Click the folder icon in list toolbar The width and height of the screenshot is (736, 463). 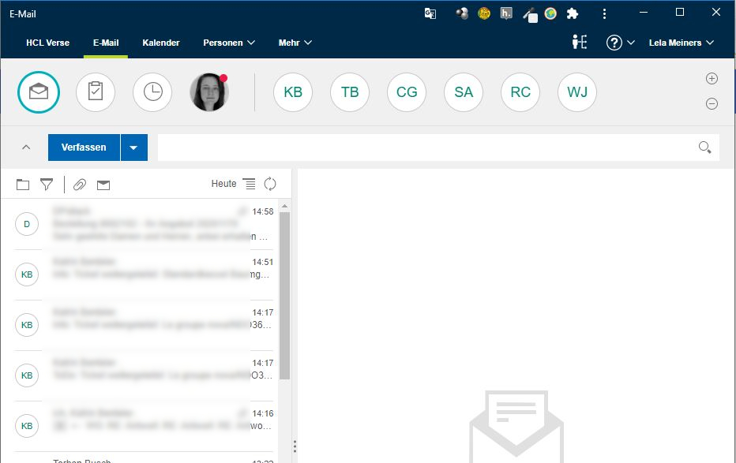pyautogui.click(x=23, y=185)
